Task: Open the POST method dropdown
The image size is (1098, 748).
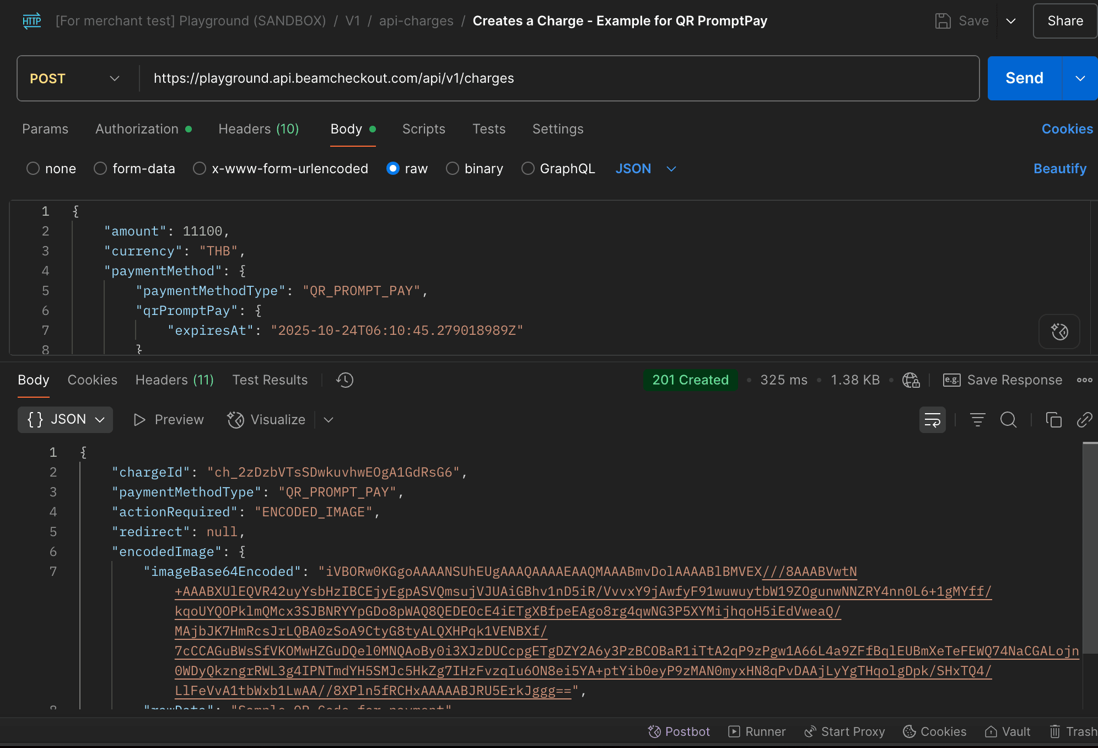Action: [114, 78]
